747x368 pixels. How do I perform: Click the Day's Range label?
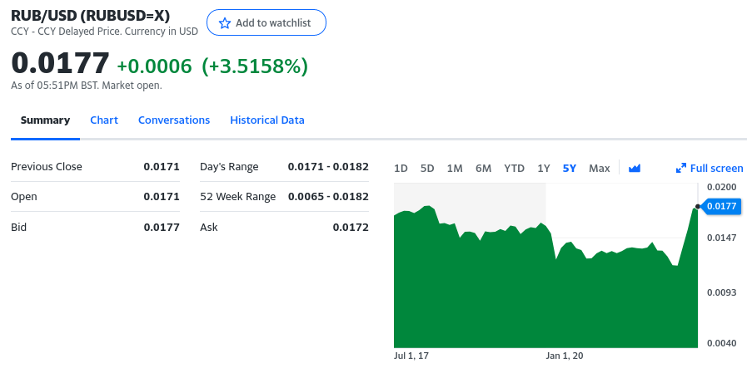coord(229,167)
